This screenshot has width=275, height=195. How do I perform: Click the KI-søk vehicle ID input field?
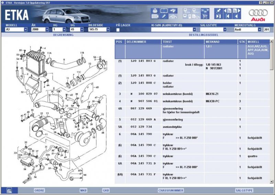tap(172, 30)
